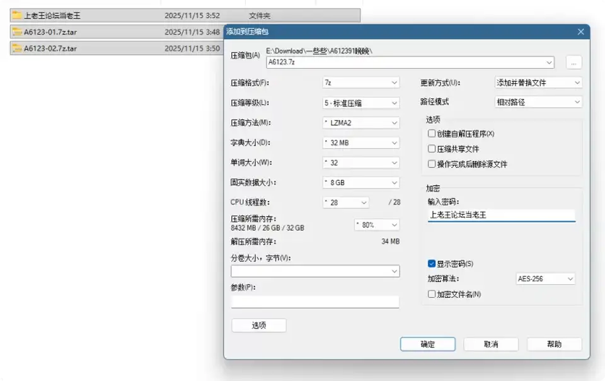Open 固实数据大小 8 GB dropdown
Viewport: 605px width, 381px height.
click(x=360, y=183)
